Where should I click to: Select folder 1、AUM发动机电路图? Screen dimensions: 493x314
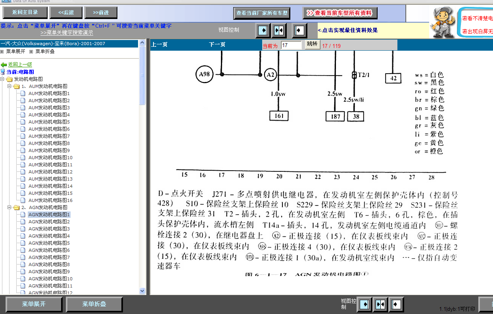point(44,86)
